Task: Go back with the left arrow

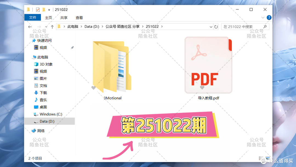Action: [x=30, y=27]
